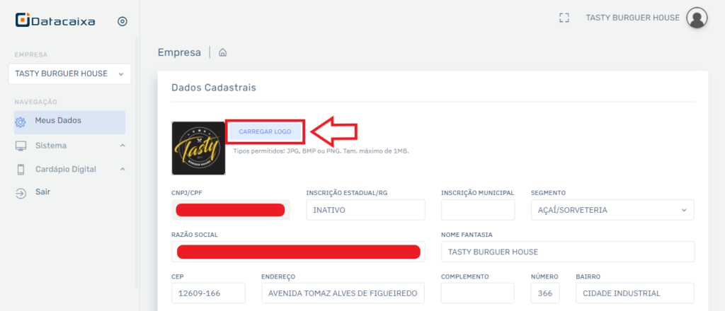Toggle sidebar with the circle target icon

pos(122,21)
